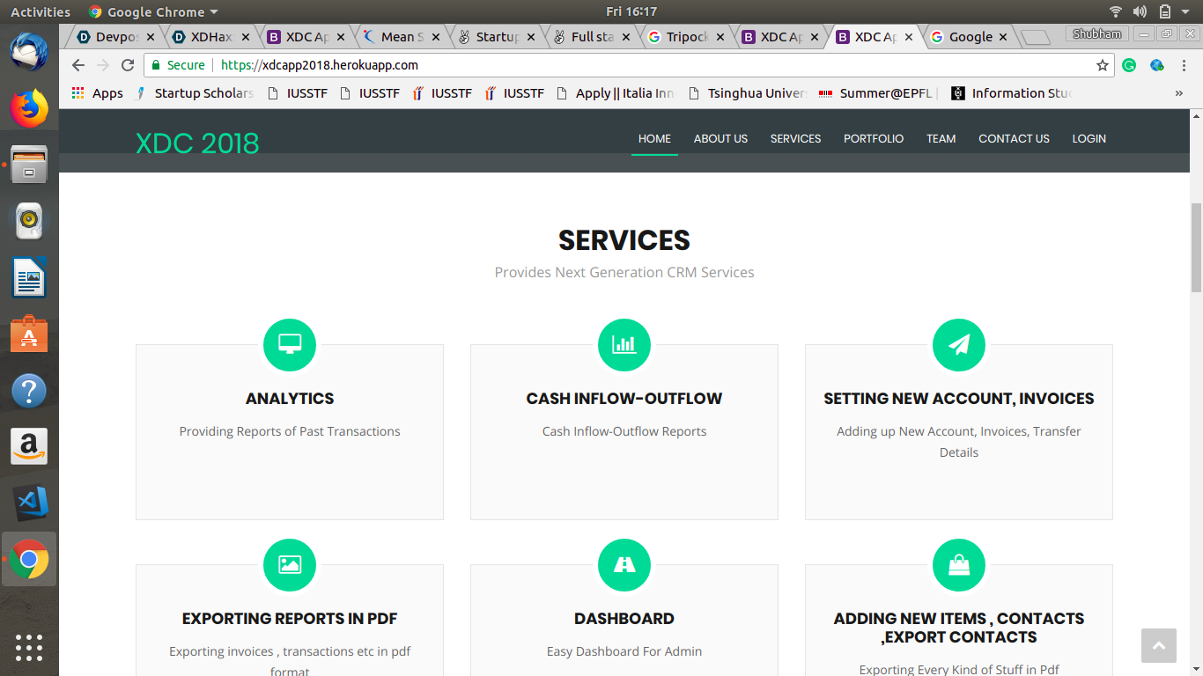The image size is (1203, 676).
Task: Open Amazon from the dock
Action: (x=29, y=447)
